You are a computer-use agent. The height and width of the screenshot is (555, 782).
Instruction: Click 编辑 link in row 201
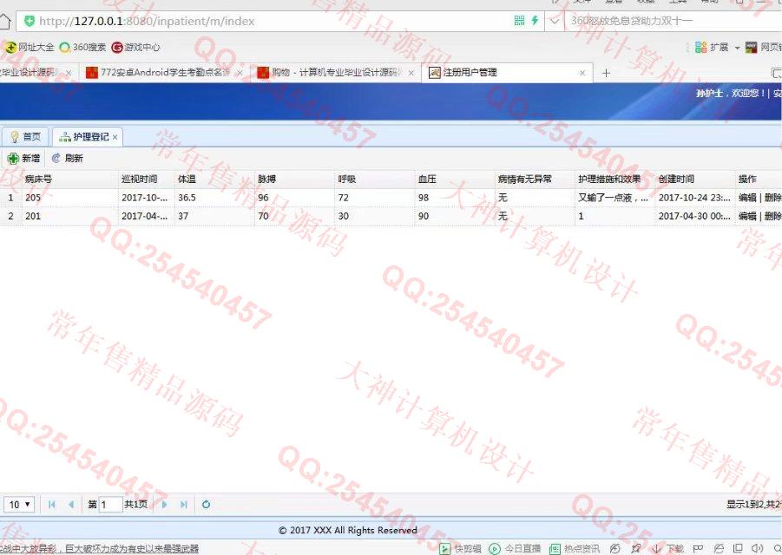click(747, 216)
